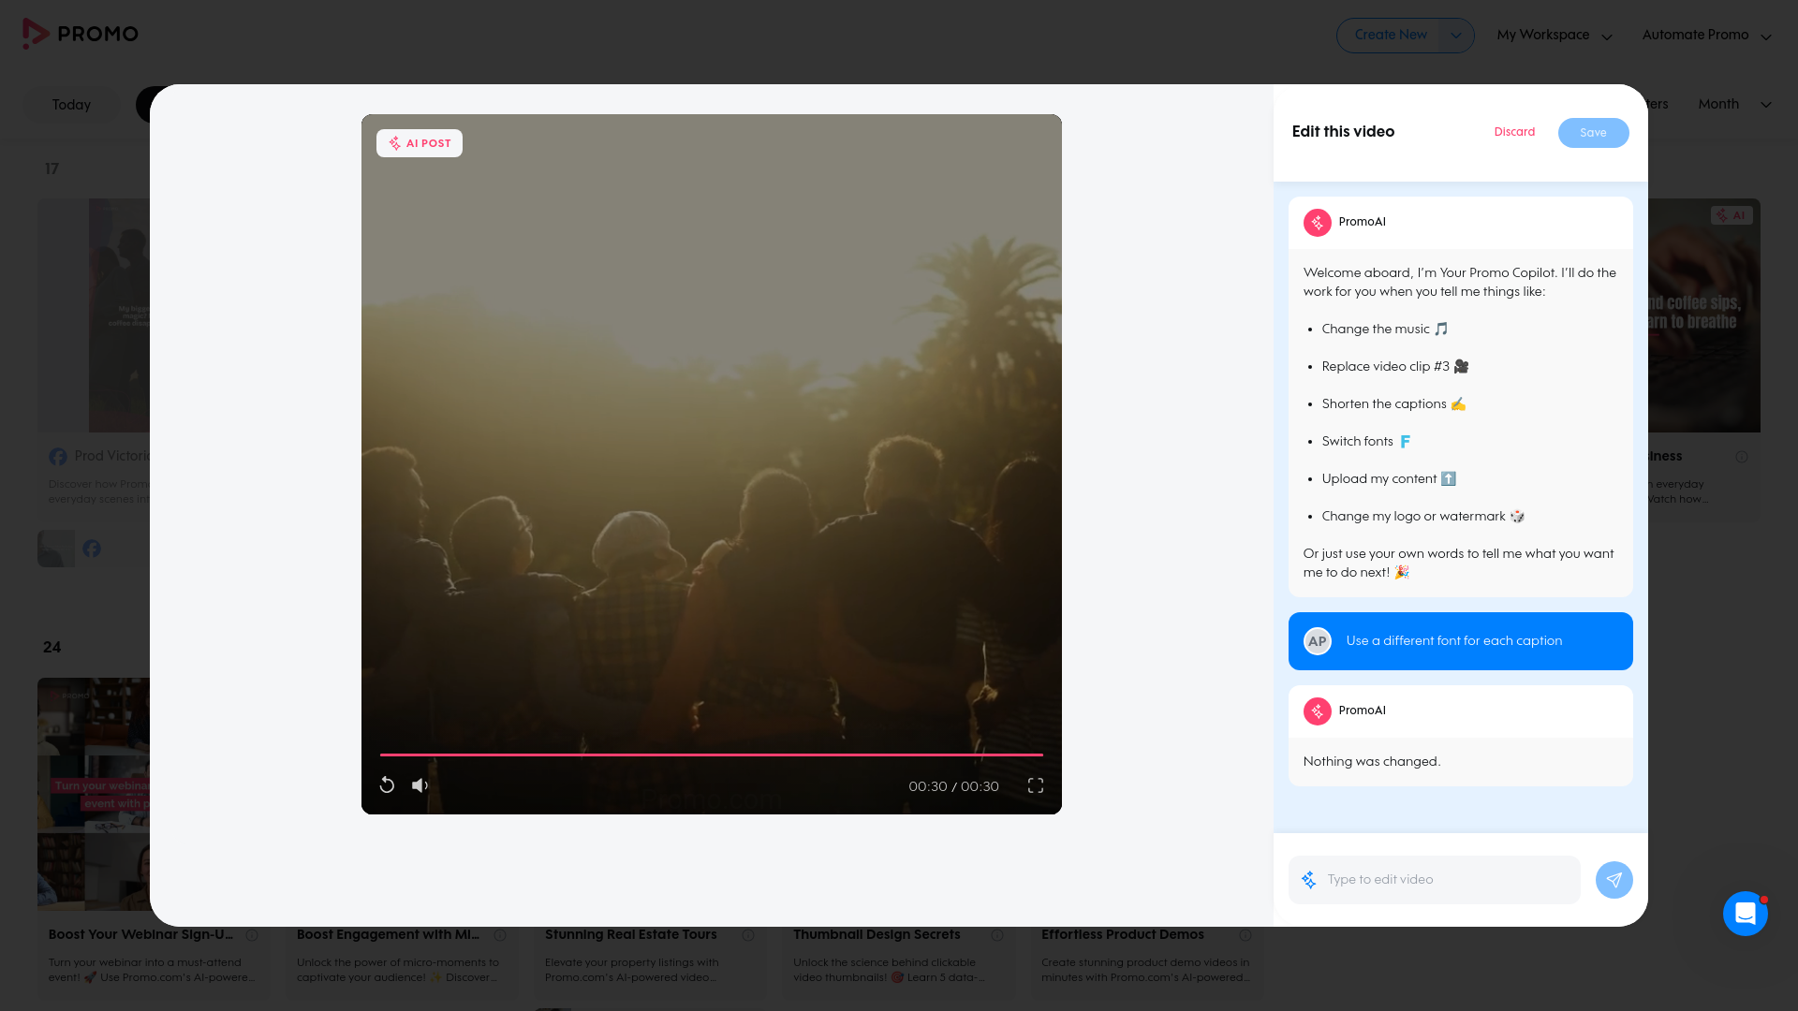Click the 'Shorten the captions' suggestion

[1393, 404]
